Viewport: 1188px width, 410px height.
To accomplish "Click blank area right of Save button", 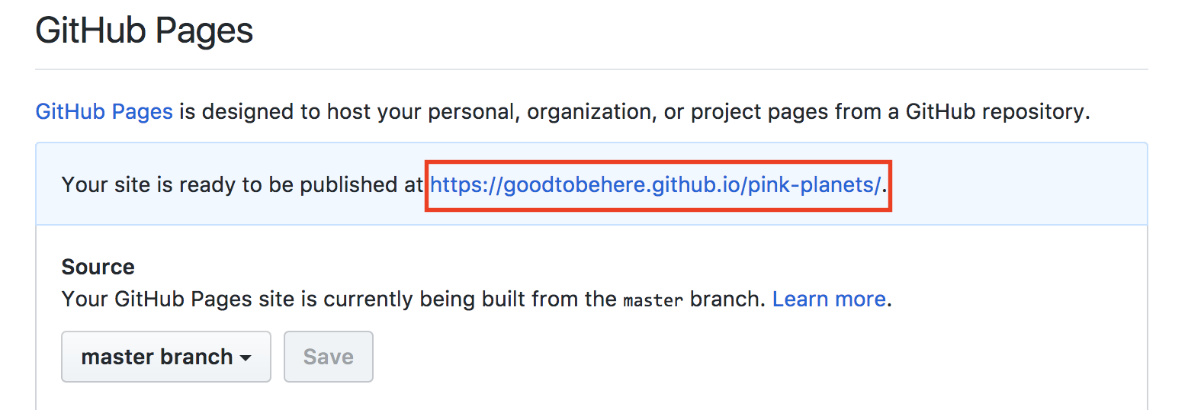I will [686, 357].
